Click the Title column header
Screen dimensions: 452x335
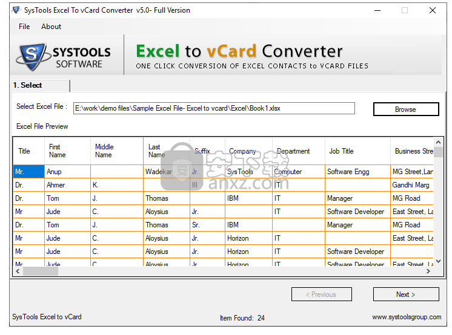point(28,151)
